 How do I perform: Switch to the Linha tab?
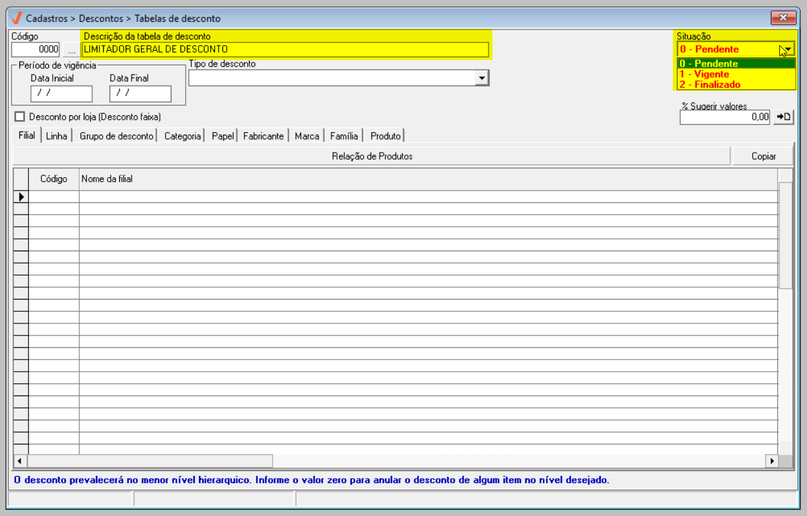click(x=56, y=136)
